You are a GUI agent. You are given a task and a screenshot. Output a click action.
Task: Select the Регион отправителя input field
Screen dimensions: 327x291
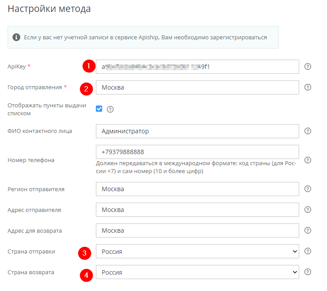[198, 189]
